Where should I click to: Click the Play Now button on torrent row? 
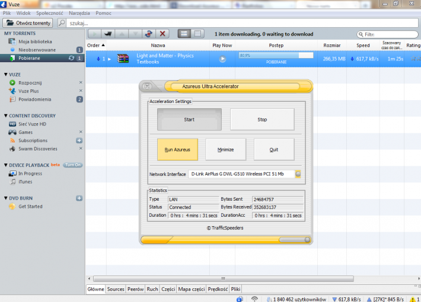click(x=222, y=59)
